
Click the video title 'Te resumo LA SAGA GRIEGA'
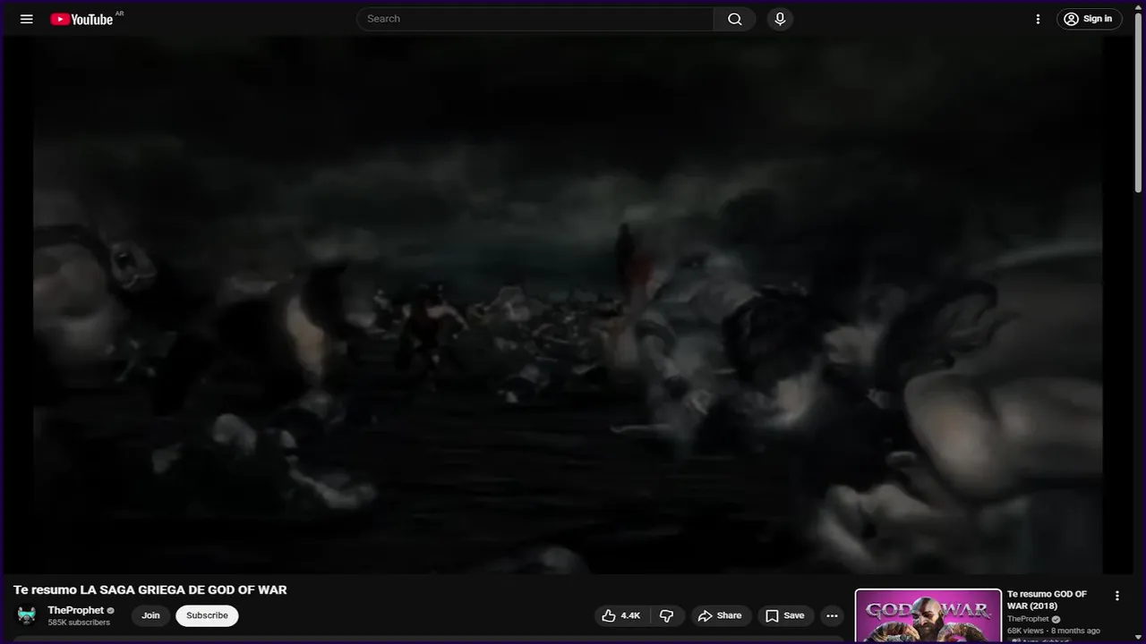(x=150, y=589)
